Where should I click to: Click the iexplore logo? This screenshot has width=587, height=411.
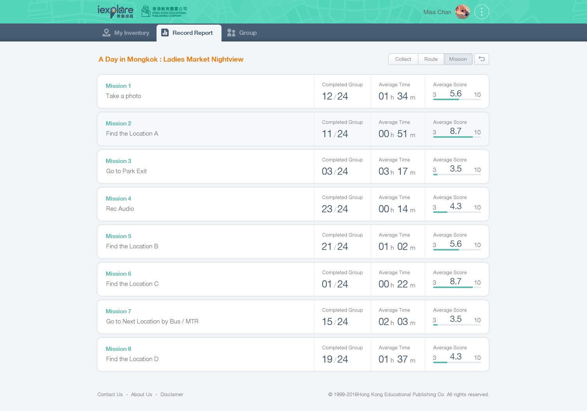[115, 11]
